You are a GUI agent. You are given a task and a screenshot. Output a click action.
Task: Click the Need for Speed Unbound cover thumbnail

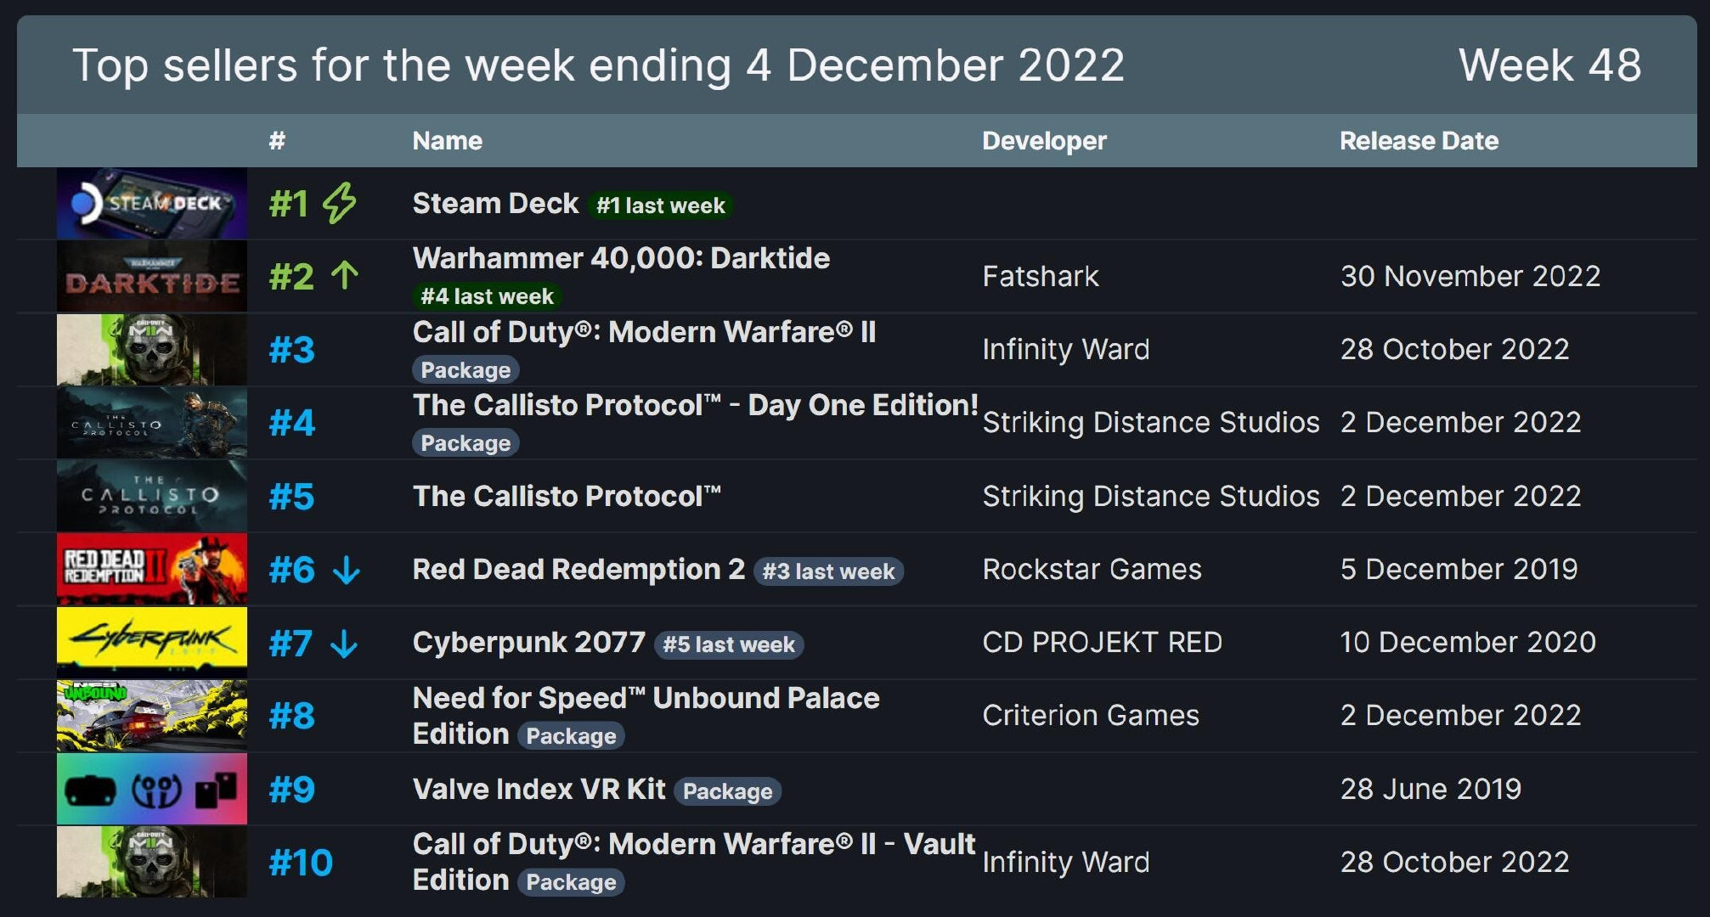(x=151, y=716)
